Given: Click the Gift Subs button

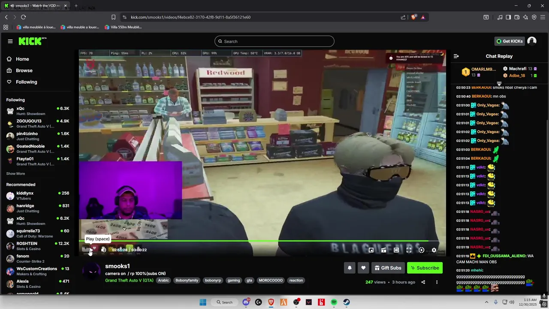Looking at the screenshot, I should (388, 268).
